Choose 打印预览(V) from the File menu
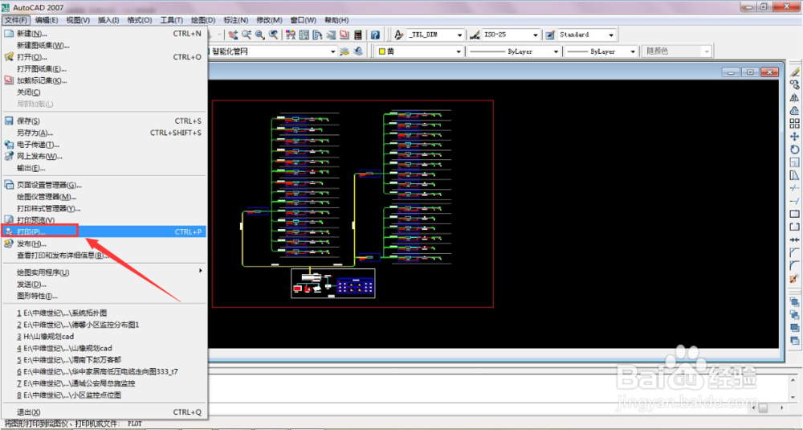 coord(104,220)
